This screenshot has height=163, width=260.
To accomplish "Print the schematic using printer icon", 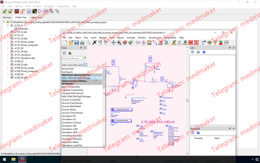I will (82, 42).
